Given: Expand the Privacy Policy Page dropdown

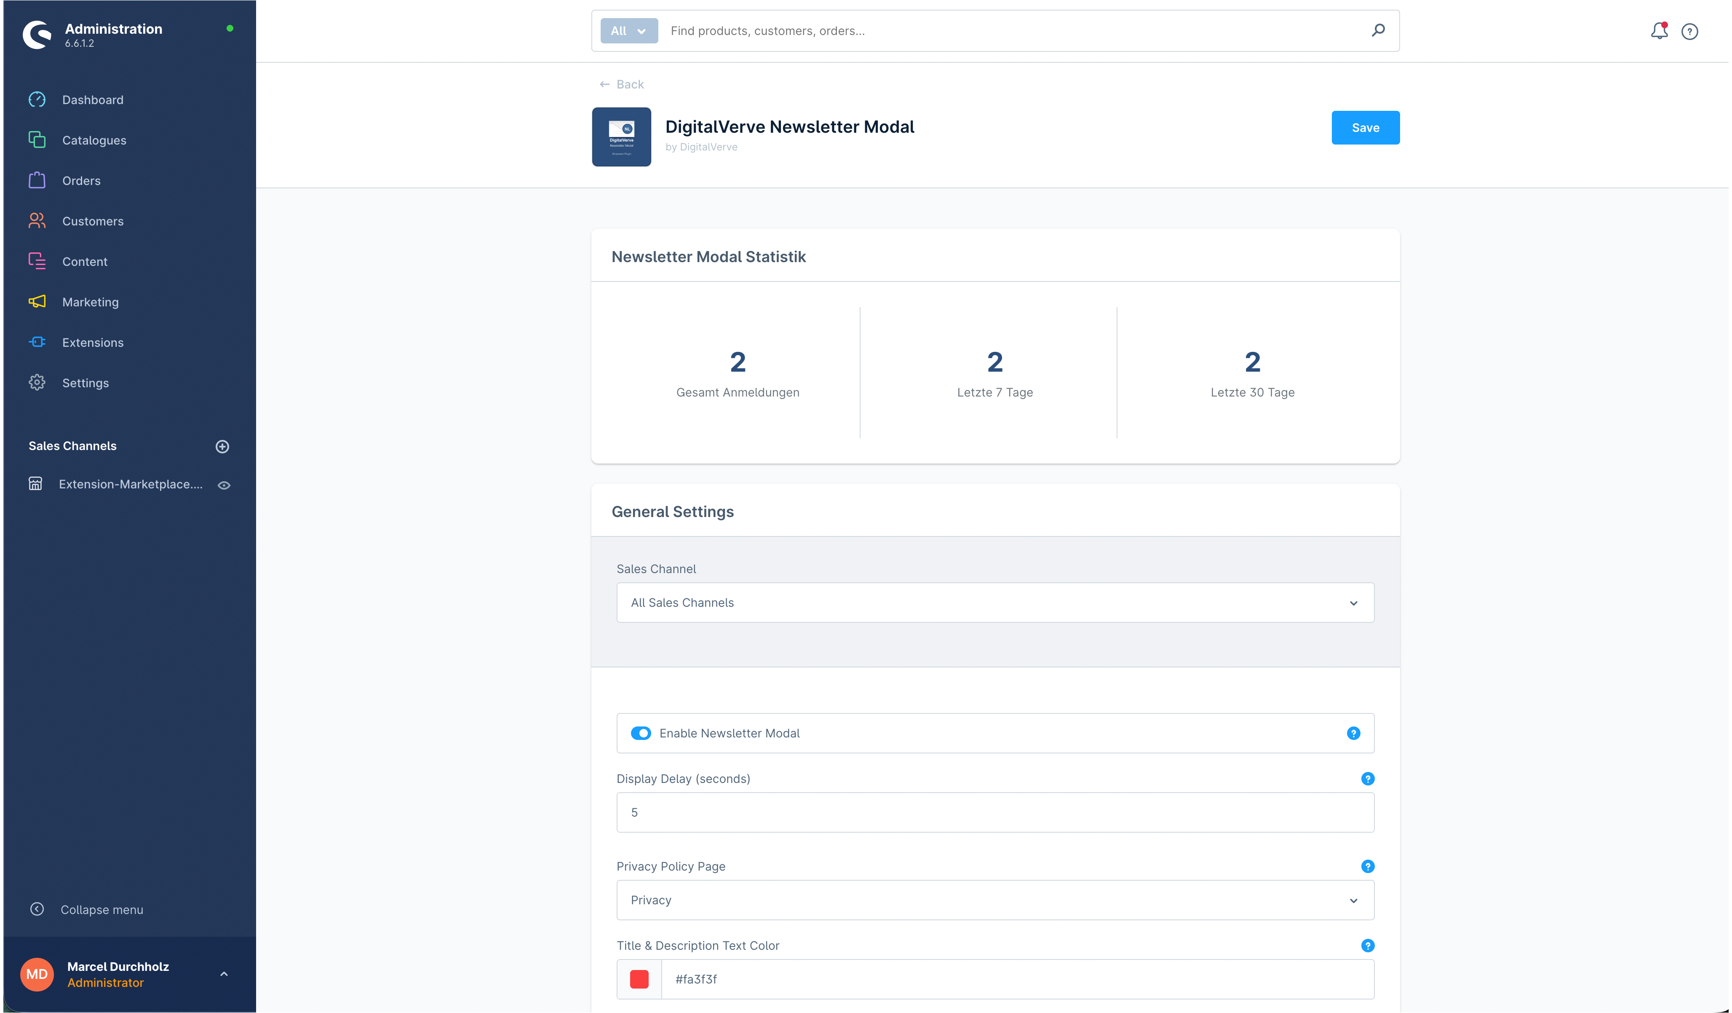Looking at the screenshot, I should (994, 900).
